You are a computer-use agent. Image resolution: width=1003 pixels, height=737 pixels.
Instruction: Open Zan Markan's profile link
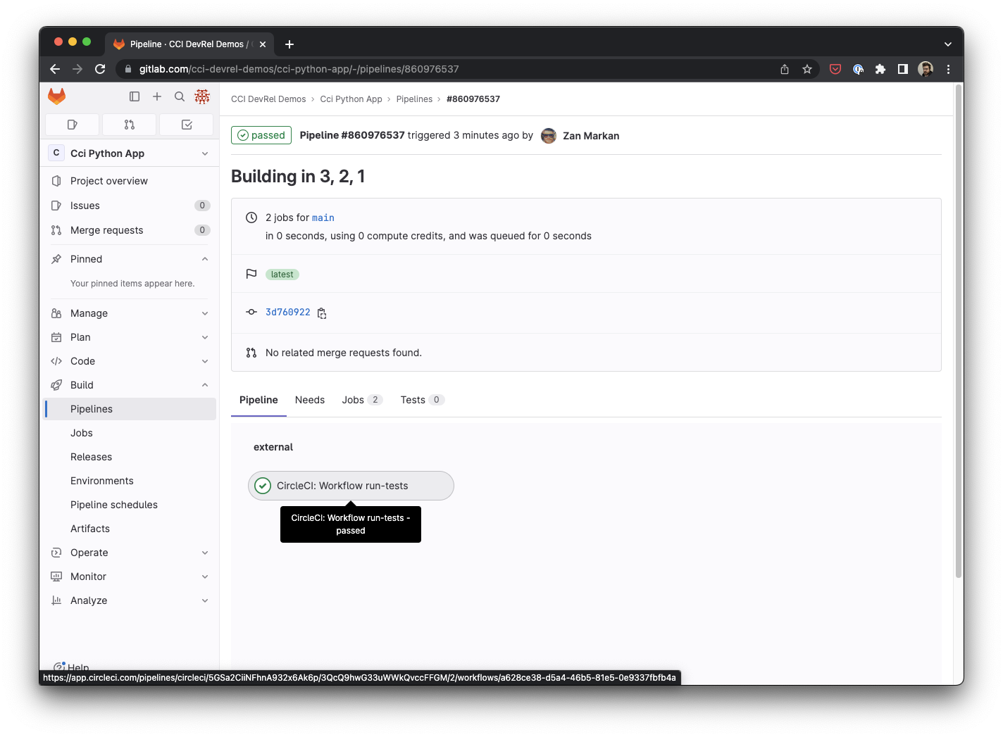pyautogui.click(x=591, y=136)
